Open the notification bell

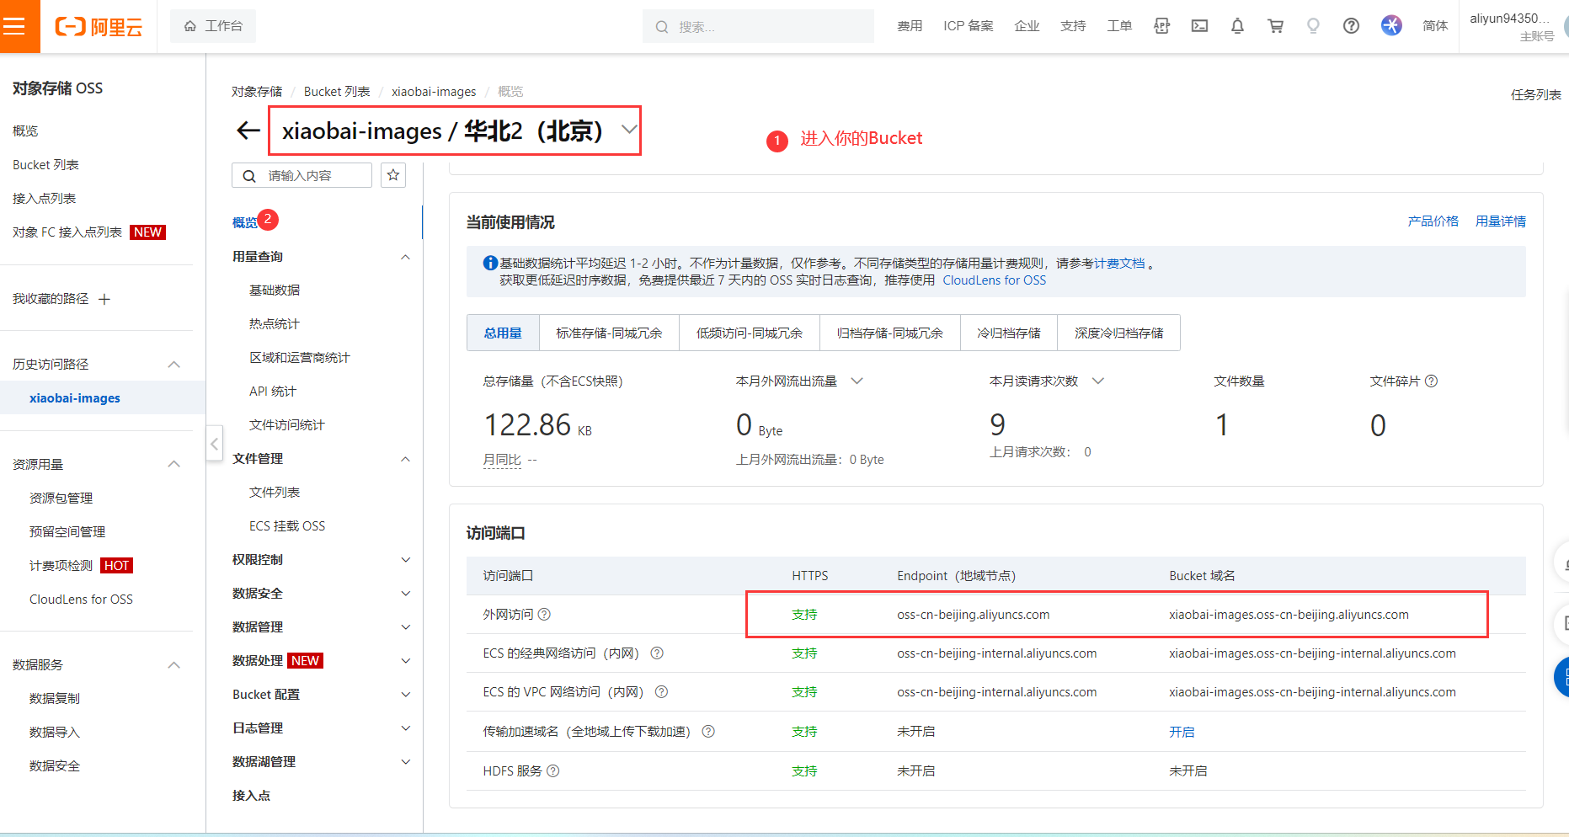[1237, 26]
